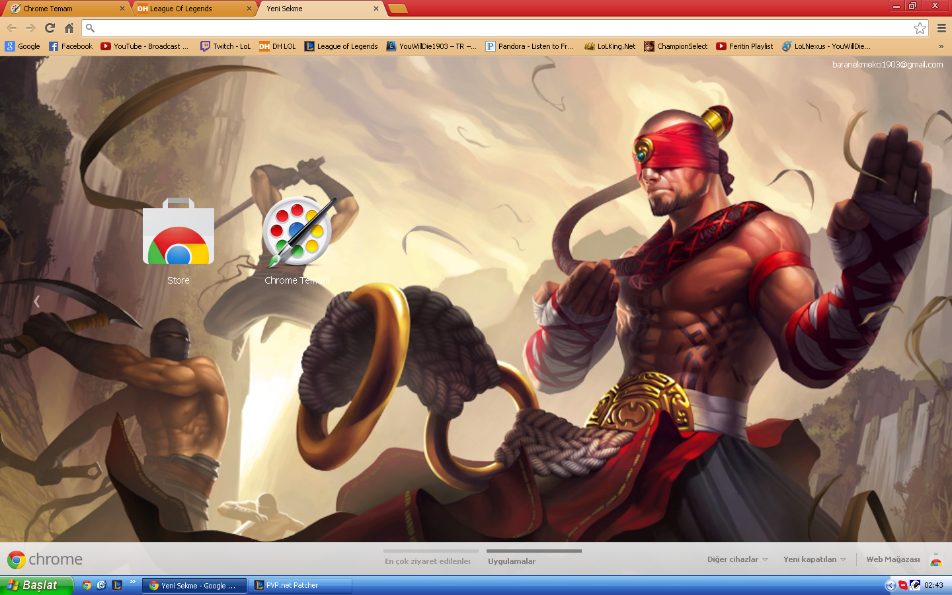Focus the address bar field
This screenshot has height=595, width=952.
[506, 28]
